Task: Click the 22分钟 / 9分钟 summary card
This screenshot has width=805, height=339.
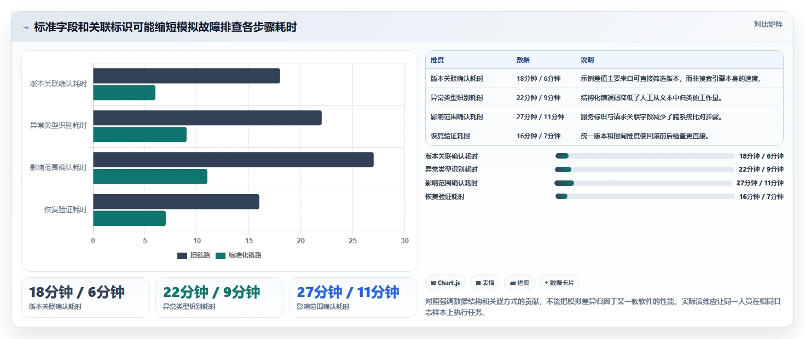Action: [x=219, y=297]
